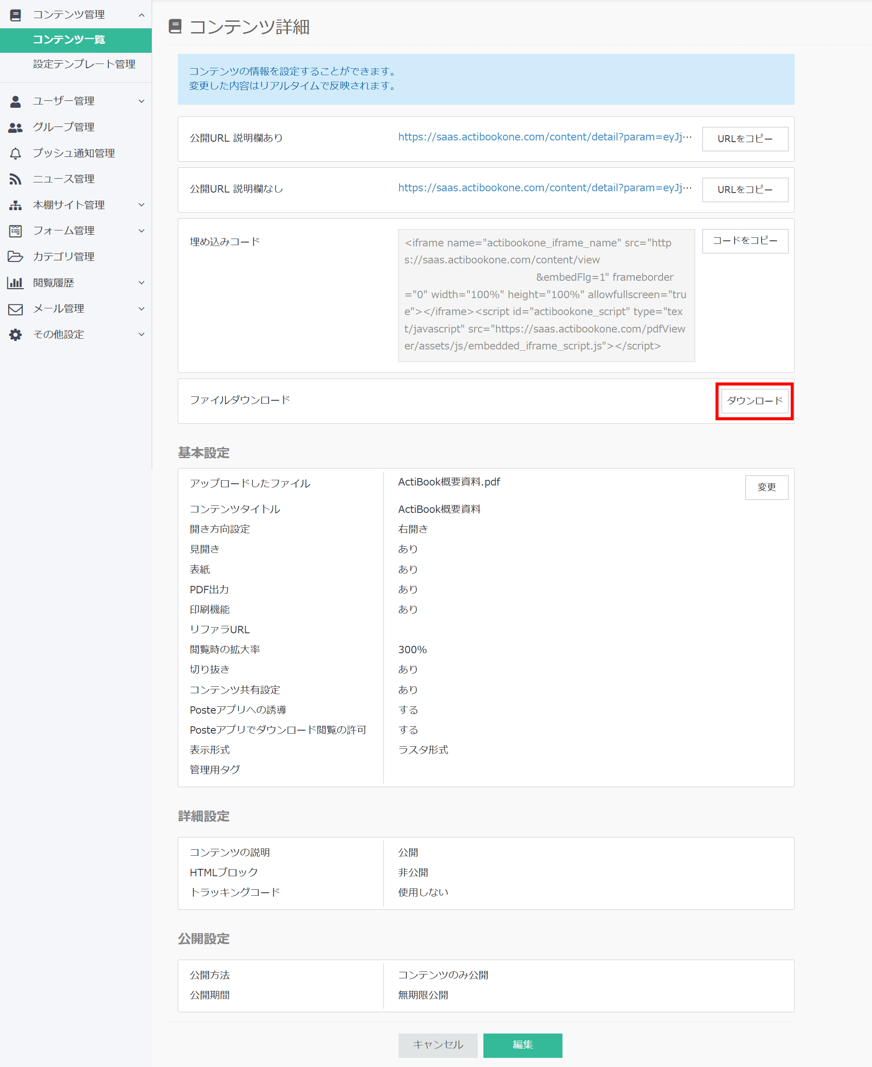The image size is (872, 1067).
Task: Click the グループ管理 people icon
Action: pyautogui.click(x=15, y=127)
